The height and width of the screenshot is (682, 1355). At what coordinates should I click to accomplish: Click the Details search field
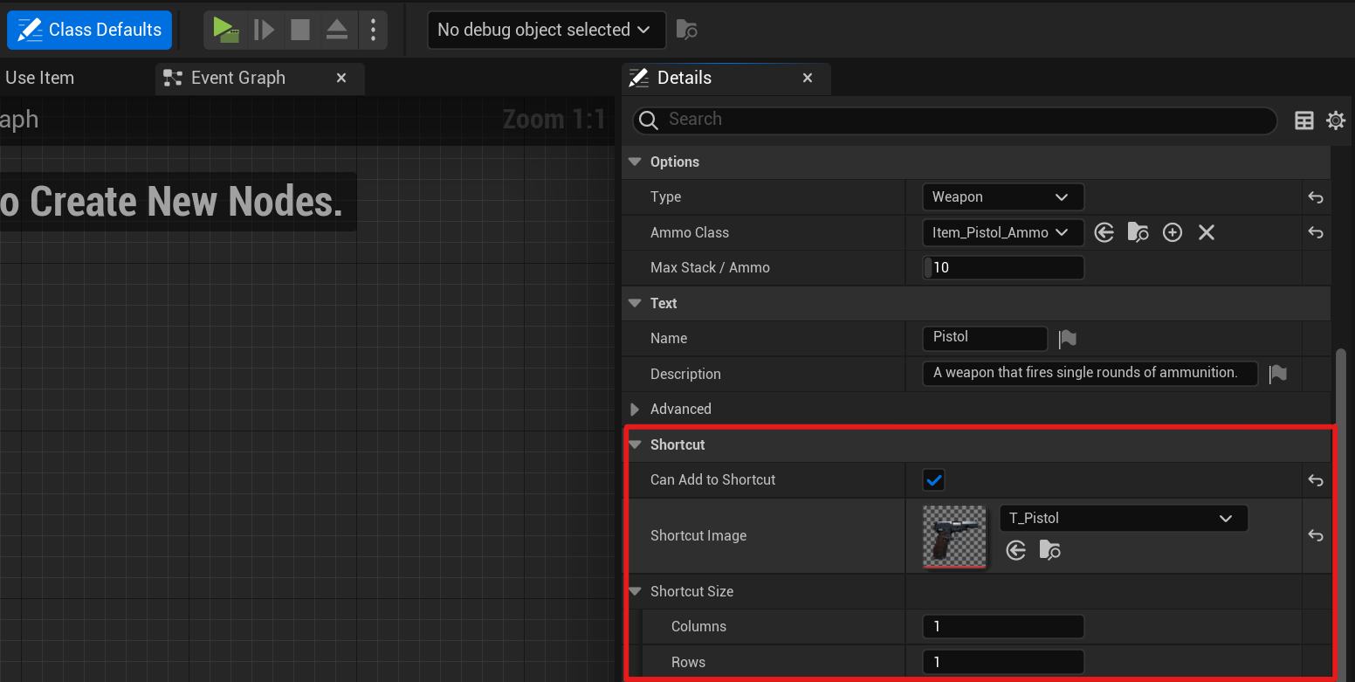[x=954, y=120]
